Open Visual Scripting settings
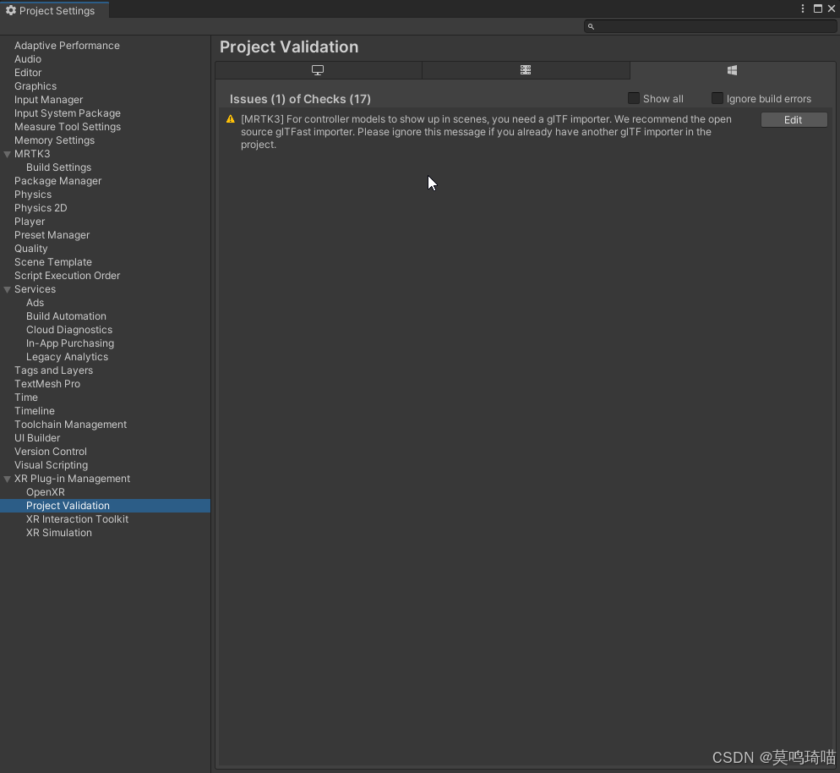The height and width of the screenshot is (773, 840). [x=51, y=465]
